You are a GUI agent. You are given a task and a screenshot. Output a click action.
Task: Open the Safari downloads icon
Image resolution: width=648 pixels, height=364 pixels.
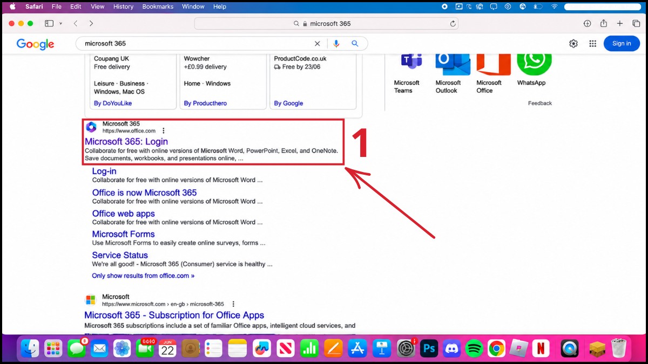pyautogui.click(x=588, y=24)
